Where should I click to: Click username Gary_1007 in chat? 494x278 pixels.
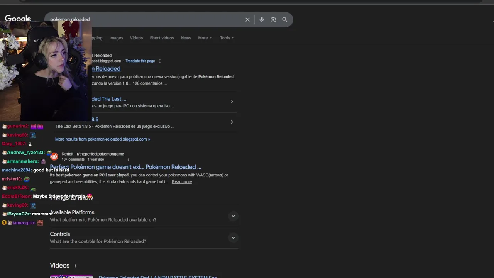pyautogui.click(x=14, y=144)
